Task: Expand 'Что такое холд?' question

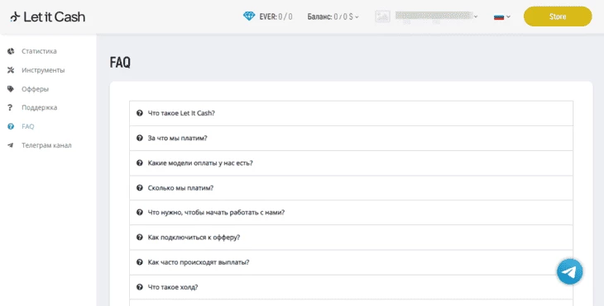Action: tap(351, 287)
